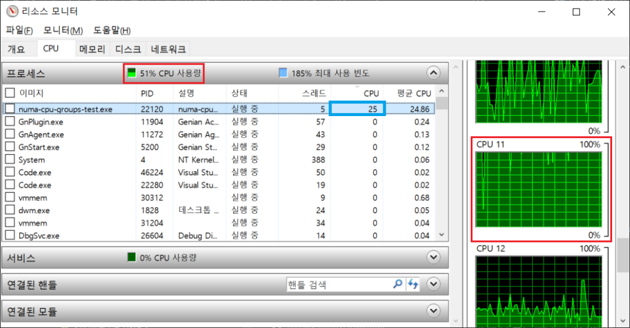Click the NT Kernel description cell
The image size is (630, 328).
pyautogui.click(x=199, y=160)
